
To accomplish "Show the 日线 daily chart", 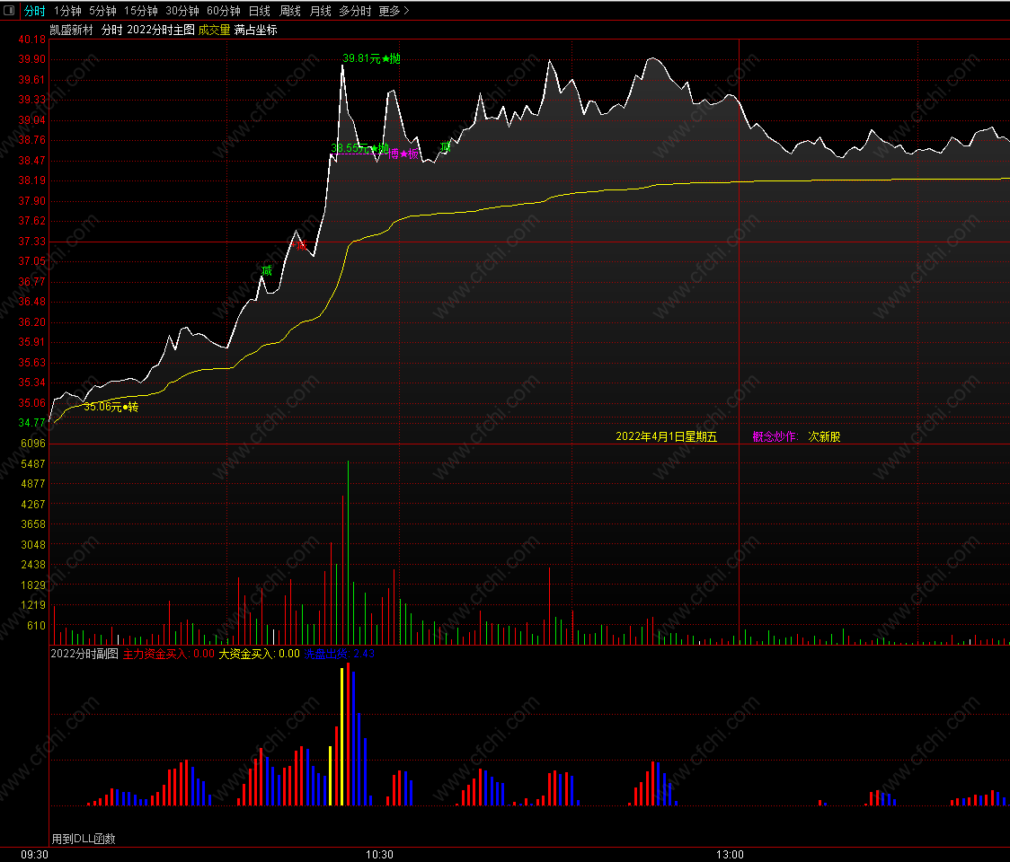I will (x=259, y=11).
